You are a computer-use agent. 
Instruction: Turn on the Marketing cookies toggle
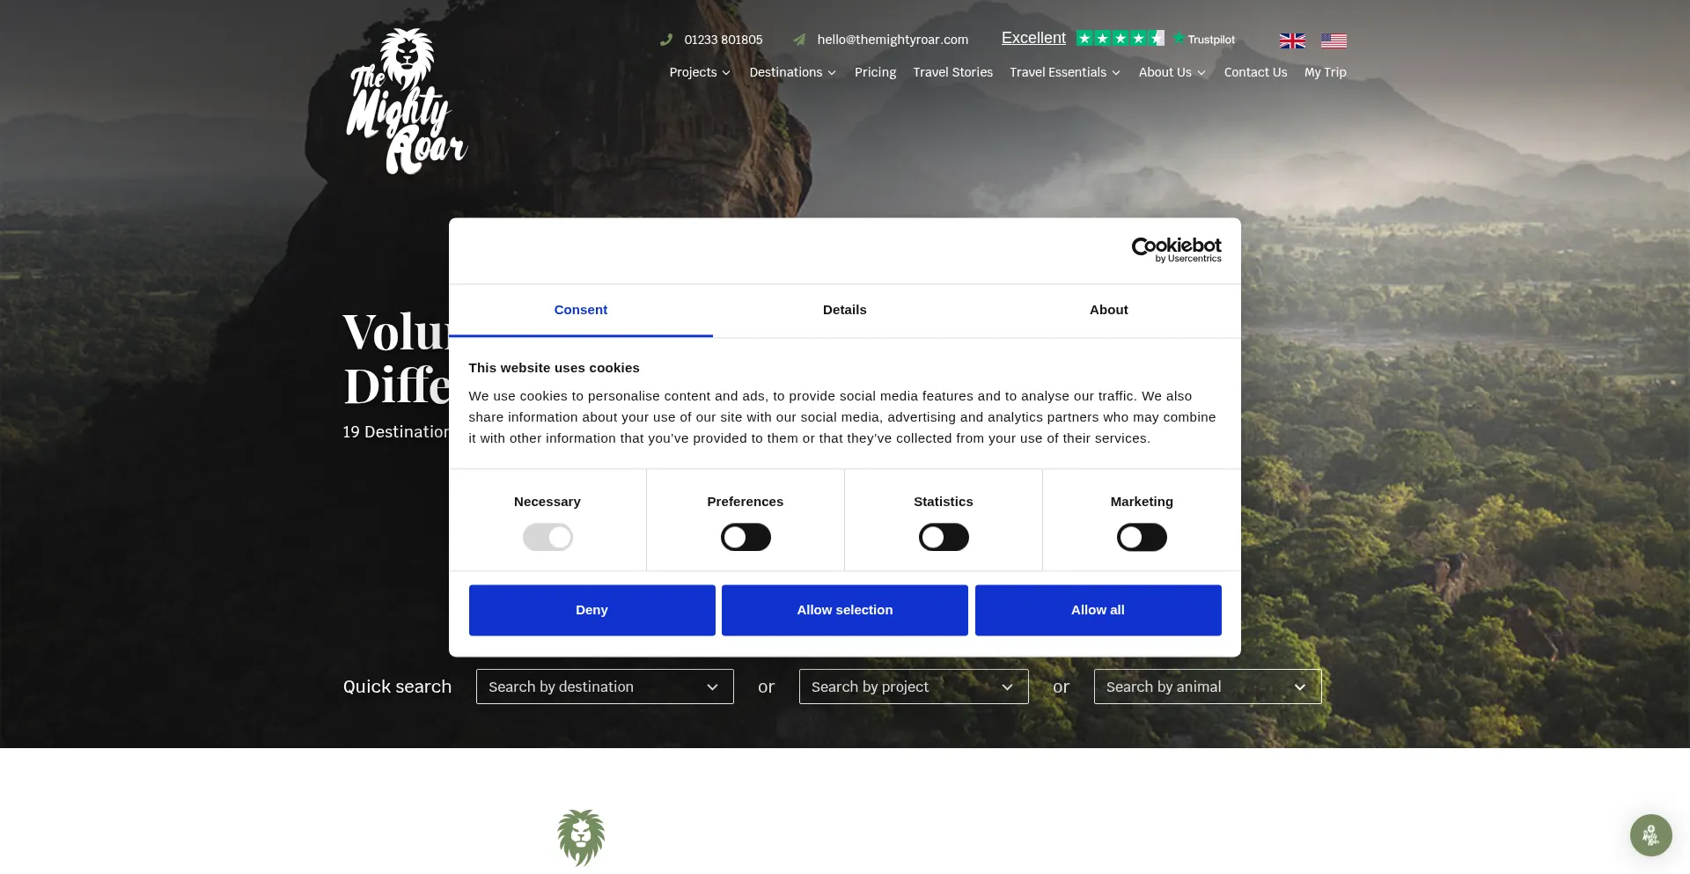coord(1142,537)
